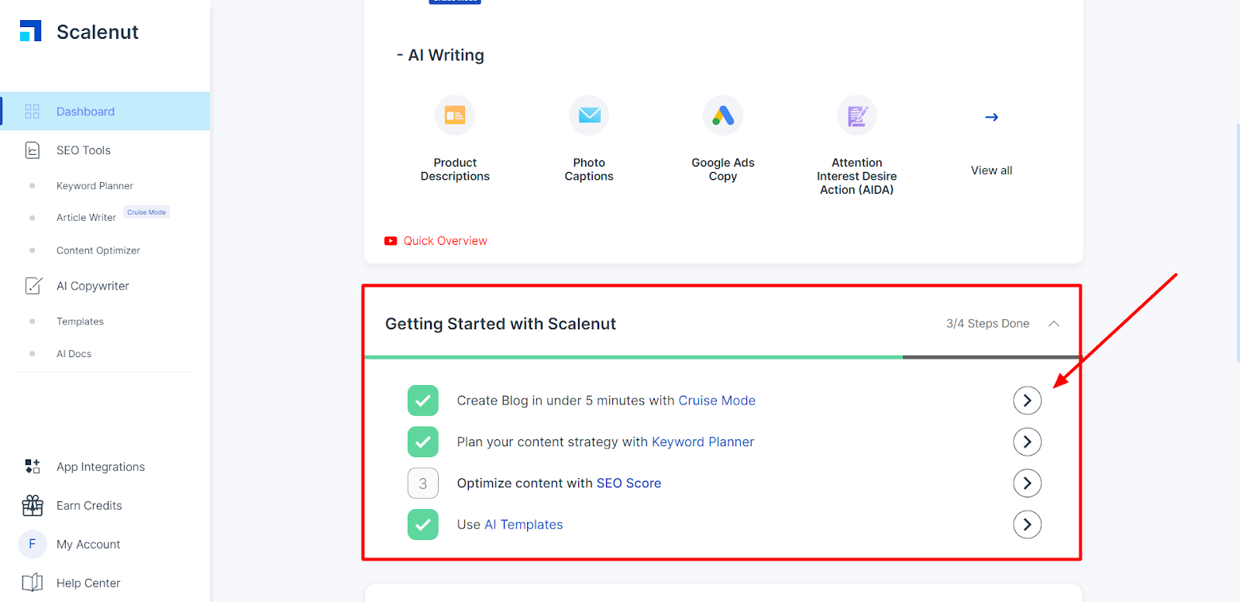The width and height of the screenshot is (1240, 602).
Task: Click the green check for AI Templates step
Action: point(423,525)
